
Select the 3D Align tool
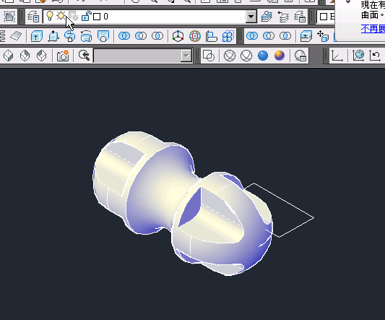point(212,36)
